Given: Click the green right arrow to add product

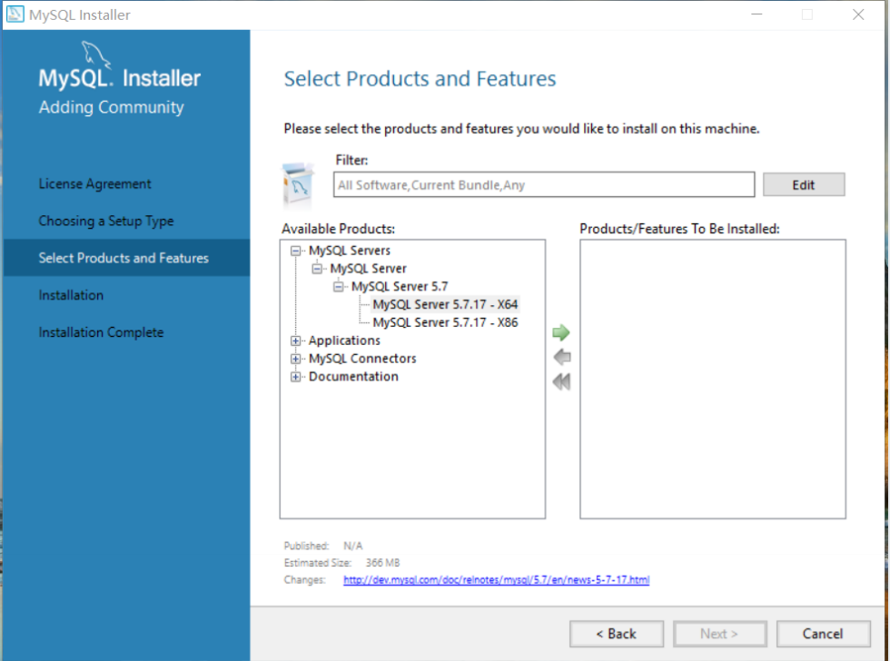Looking at the screenshot, I should [560, 332].
